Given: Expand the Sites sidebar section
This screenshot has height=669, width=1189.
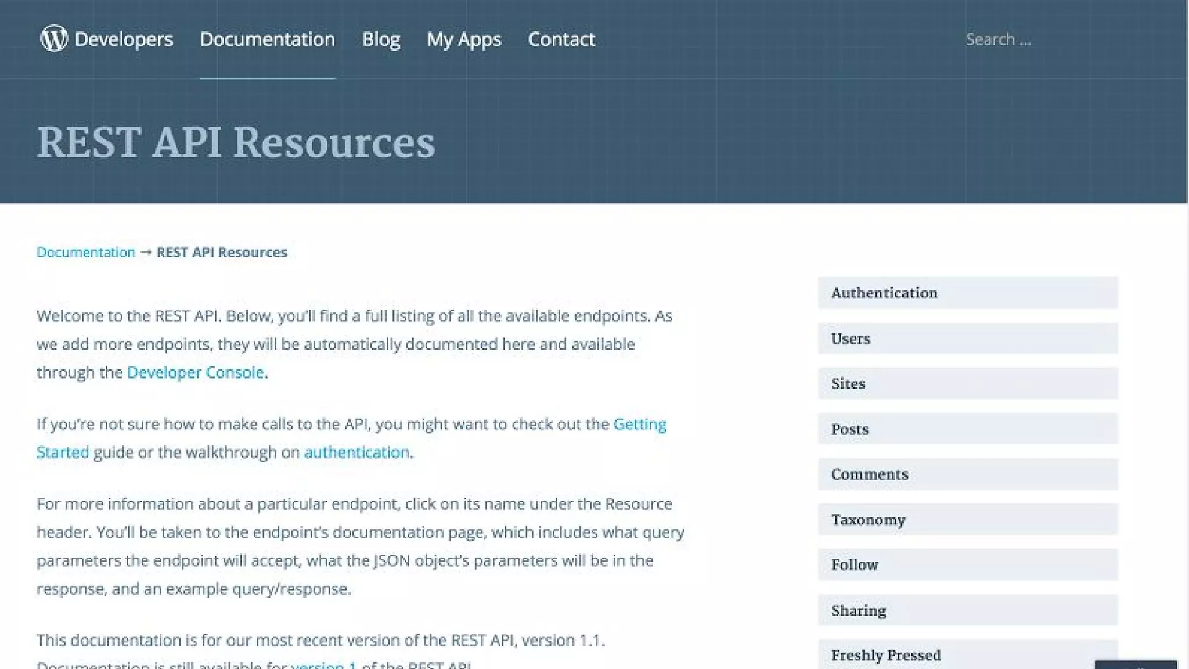Looking at the screenshot, I should (x=967, y=383).
